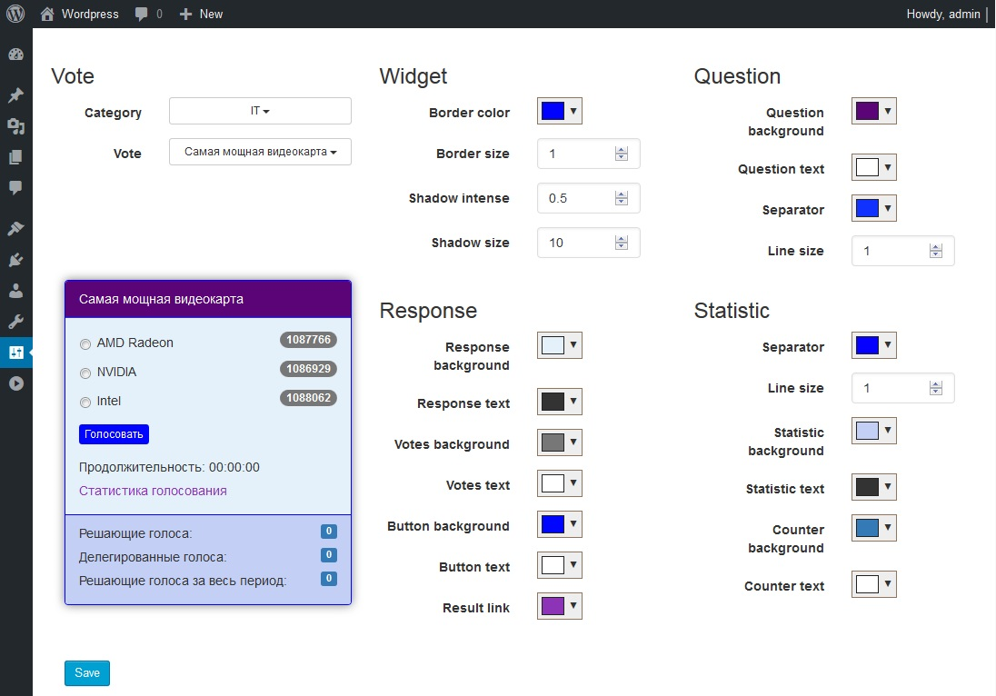
Task: Click the WordPress logo icon
Action: click(15, 14)
